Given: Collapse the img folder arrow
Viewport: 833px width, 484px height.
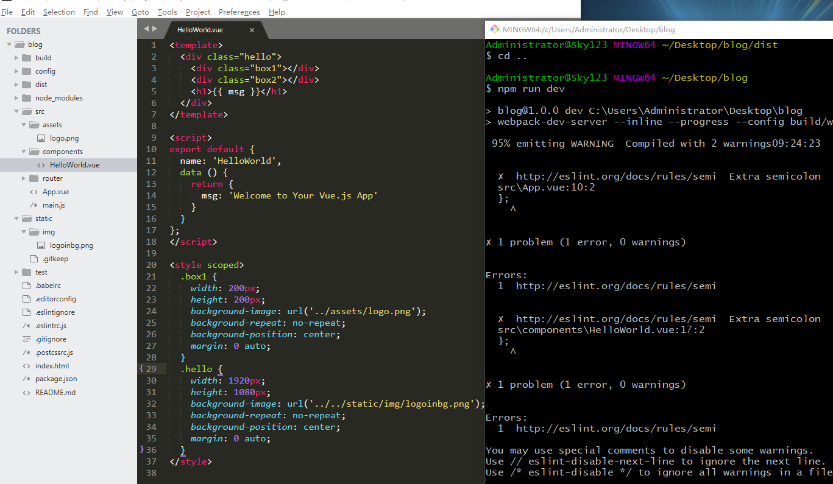Looking at the screenshot, I should point(24,232).
